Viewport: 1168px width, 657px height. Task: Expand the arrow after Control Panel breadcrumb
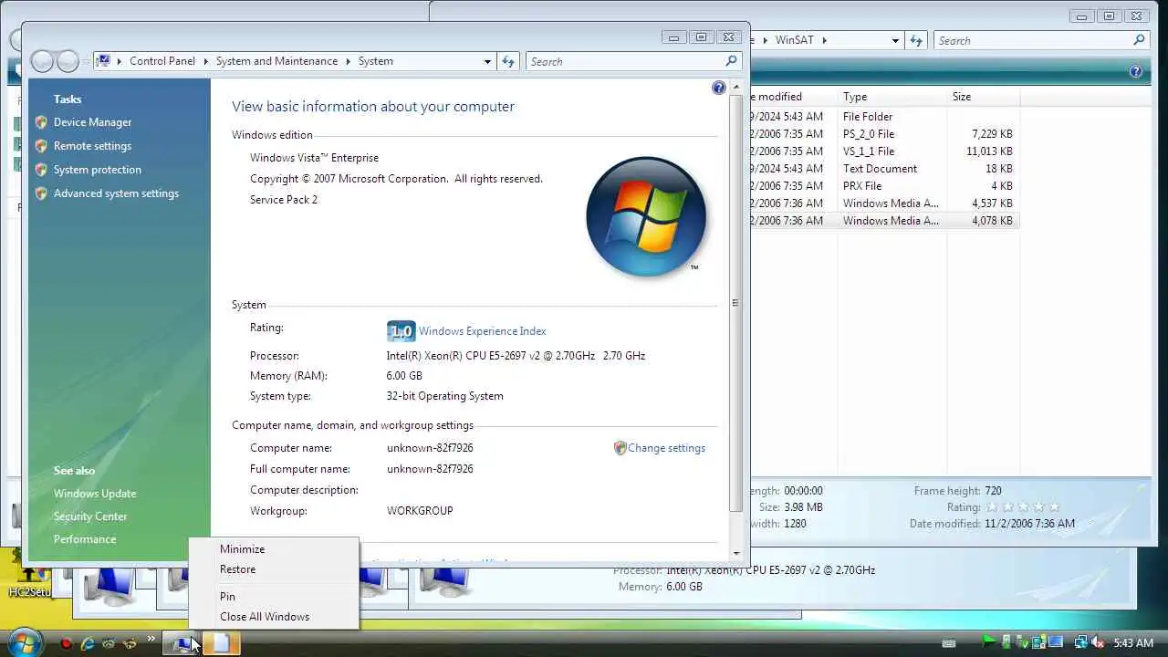[205, 61]
